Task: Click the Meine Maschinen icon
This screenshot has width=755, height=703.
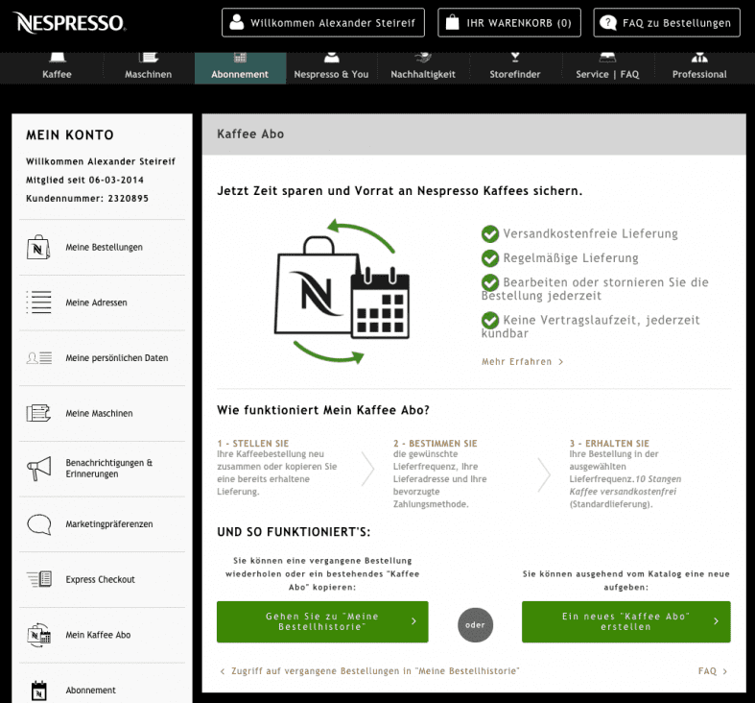Action: click(x=38, y=413)
